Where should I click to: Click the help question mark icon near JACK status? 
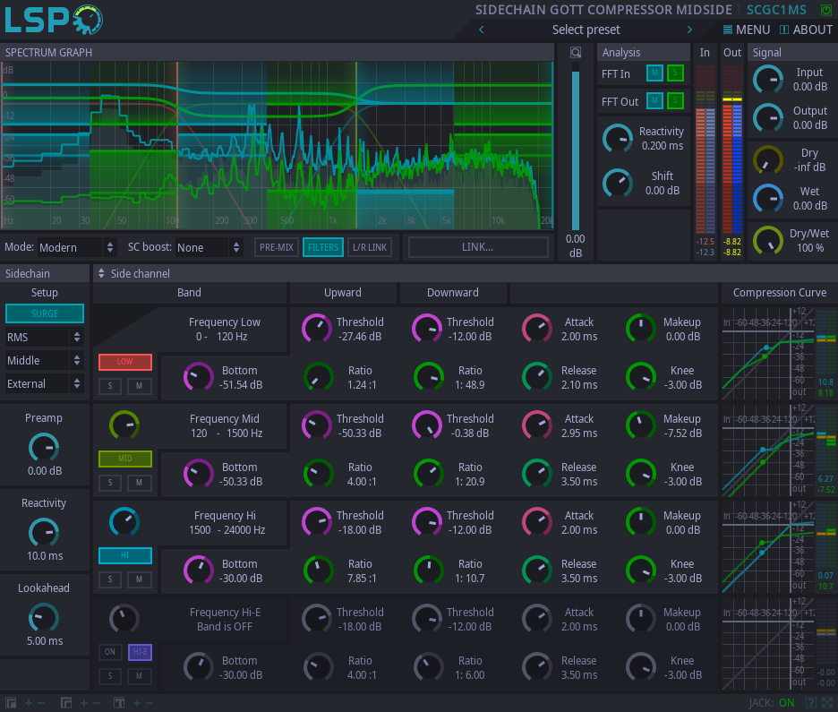[811, 702]
